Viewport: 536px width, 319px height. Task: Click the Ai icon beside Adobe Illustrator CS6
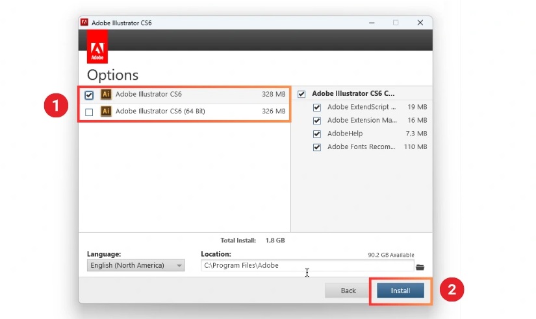point(106,95)
